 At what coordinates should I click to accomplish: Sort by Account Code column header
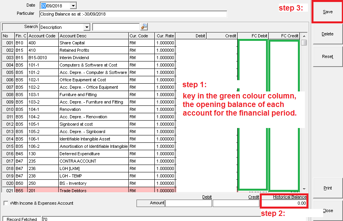coord(42,36)
